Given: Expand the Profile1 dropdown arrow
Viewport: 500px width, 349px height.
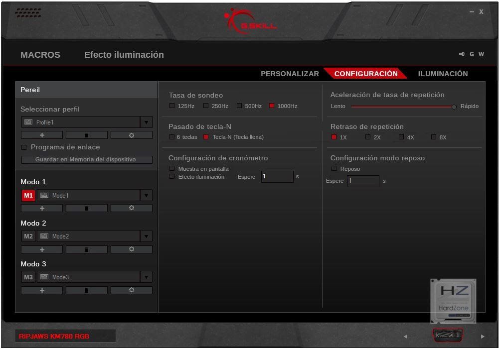Looking at the screenshot, I should pos(146,122).
